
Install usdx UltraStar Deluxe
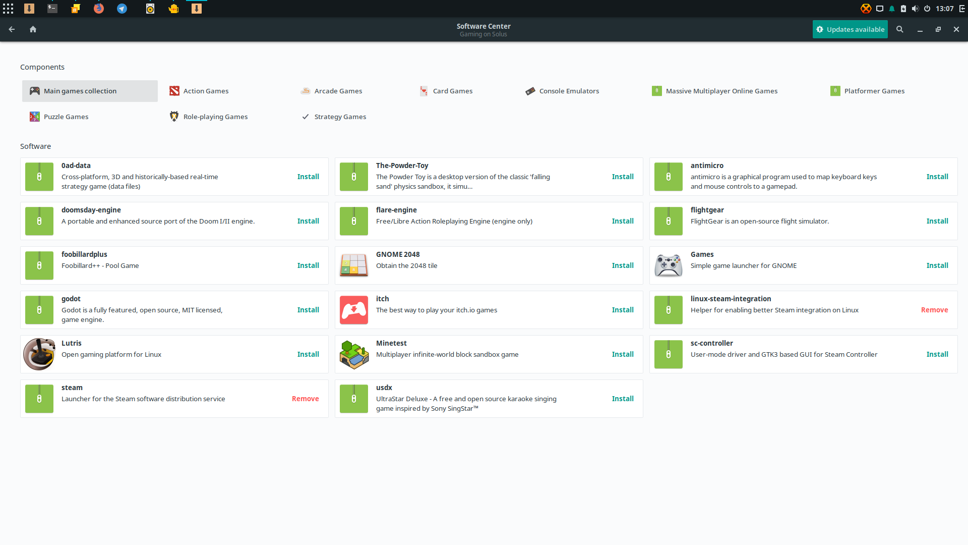[623, 399]
